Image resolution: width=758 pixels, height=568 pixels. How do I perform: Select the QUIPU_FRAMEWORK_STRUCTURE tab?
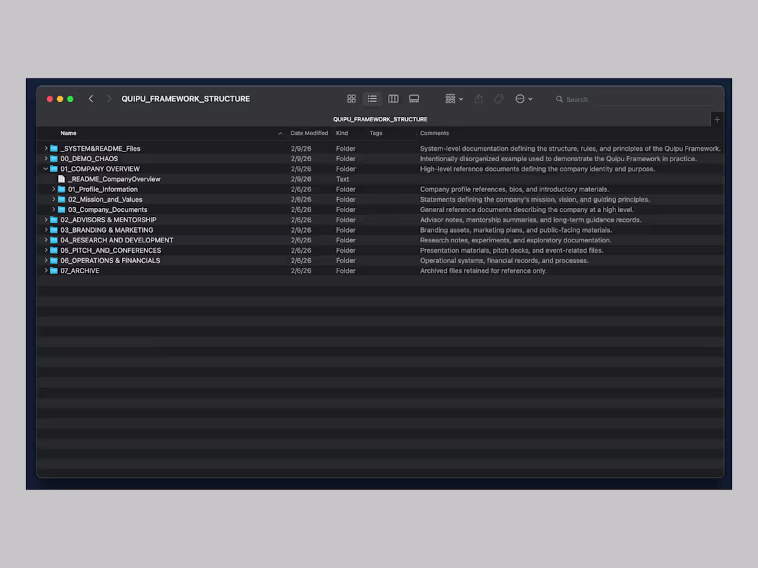click(x=380, y=119)
